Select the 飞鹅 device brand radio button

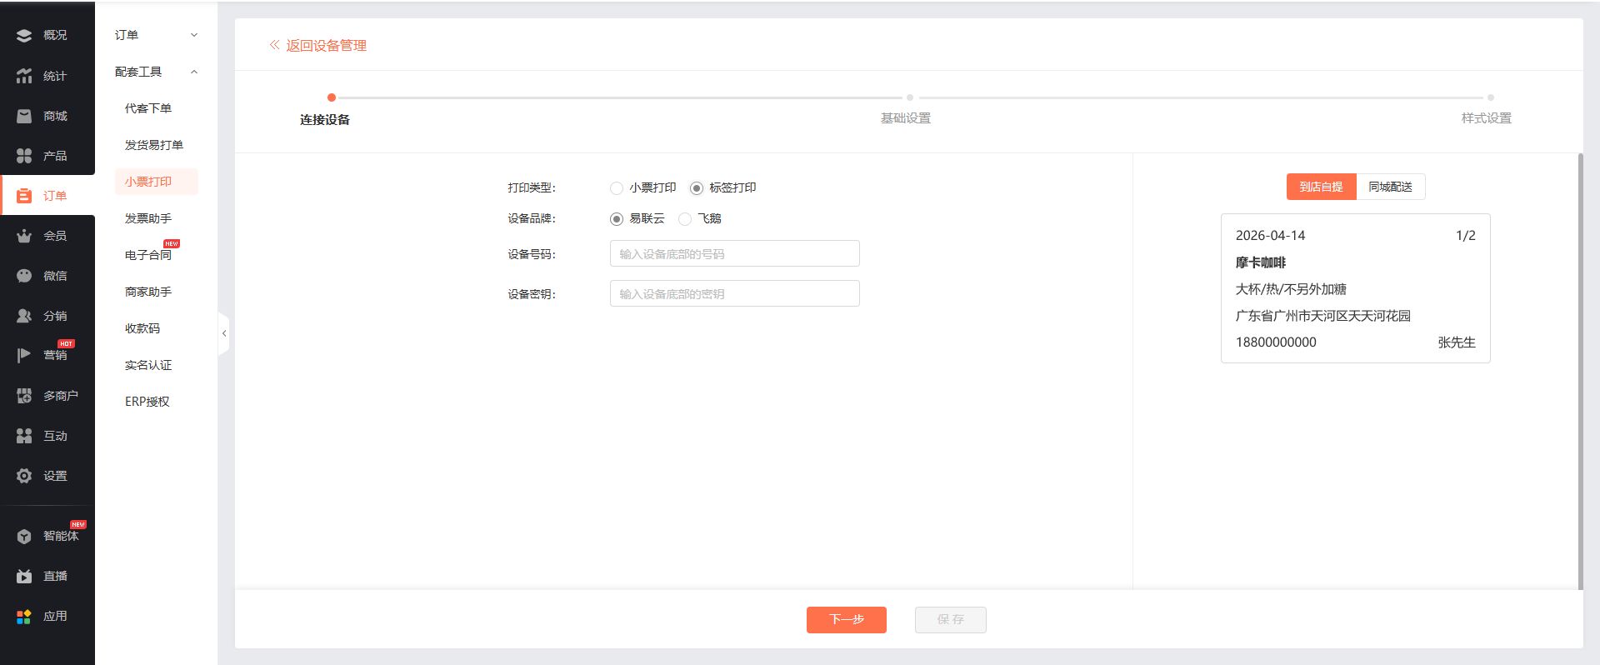tap(685, 219)
